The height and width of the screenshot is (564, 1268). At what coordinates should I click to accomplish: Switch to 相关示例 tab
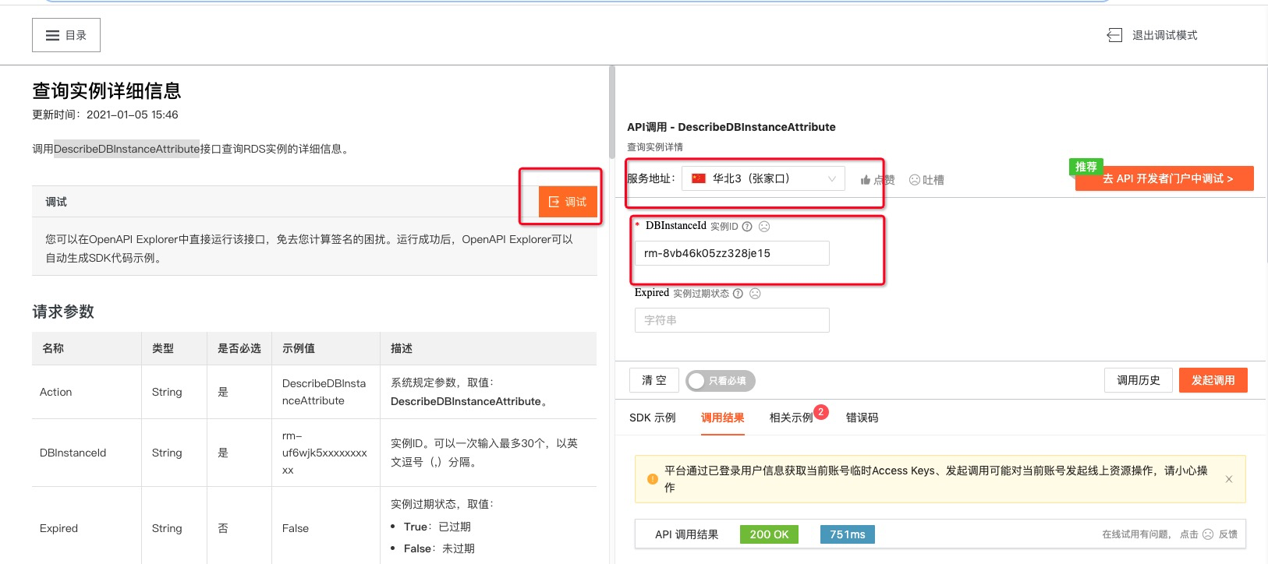point(792,418)
